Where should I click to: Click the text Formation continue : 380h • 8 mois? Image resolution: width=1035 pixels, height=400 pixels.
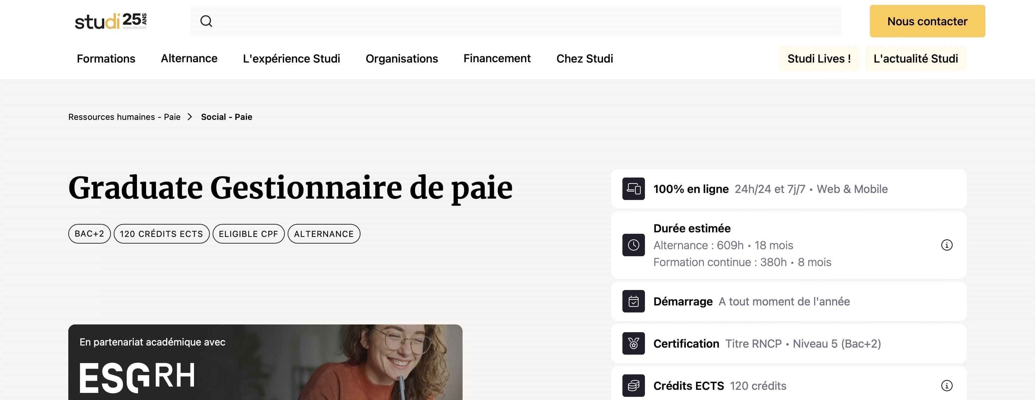click(742, 262)
